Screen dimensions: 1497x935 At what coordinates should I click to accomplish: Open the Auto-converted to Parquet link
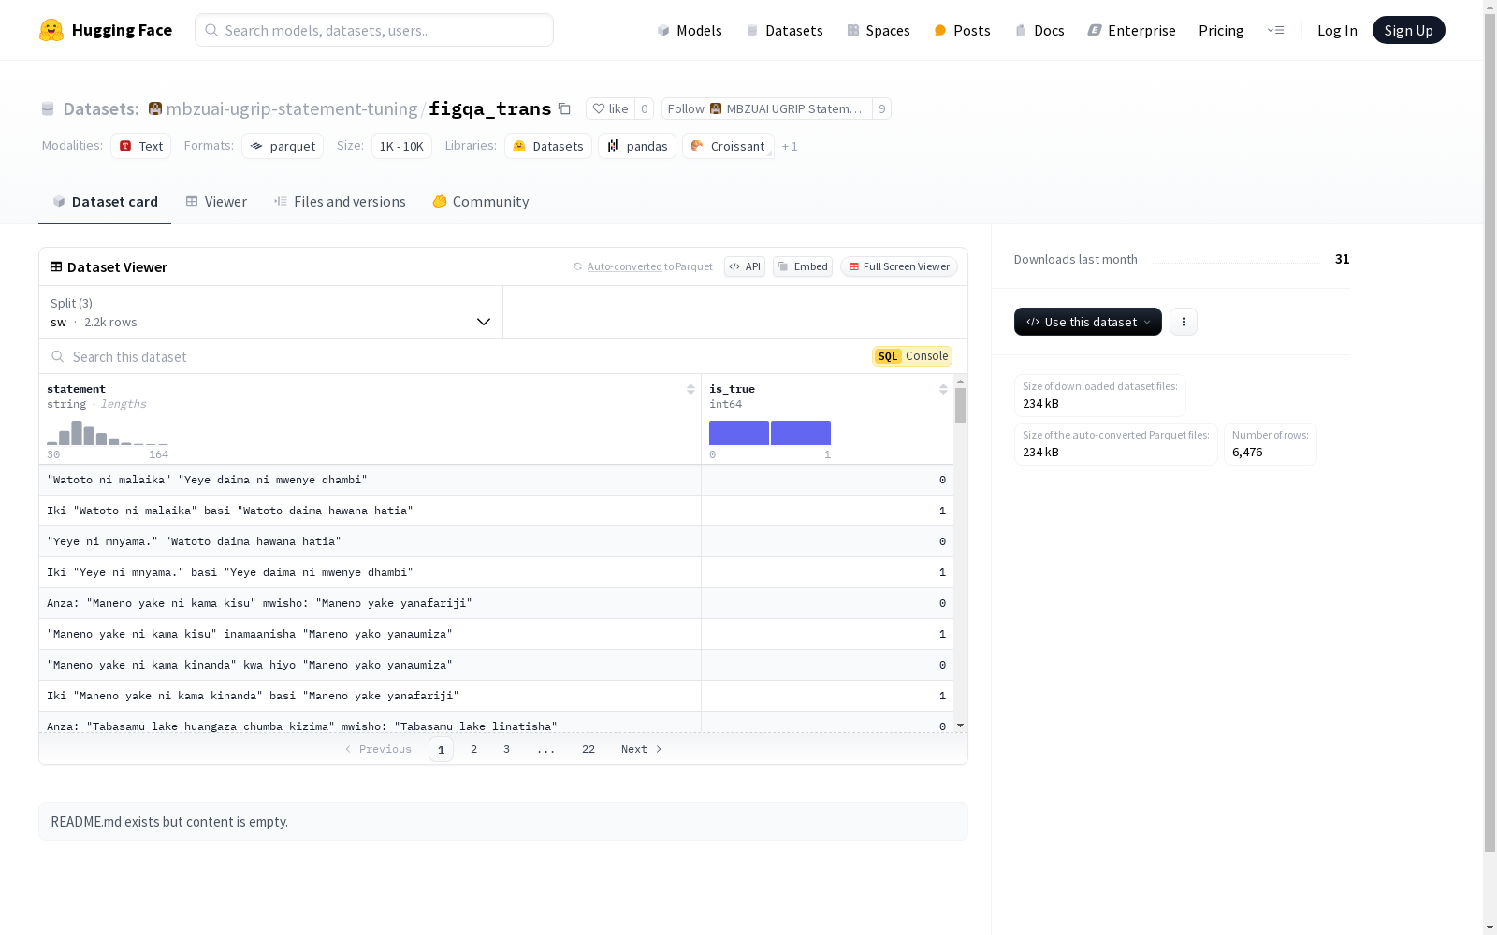pyautogui.click(x=624, y=266)
